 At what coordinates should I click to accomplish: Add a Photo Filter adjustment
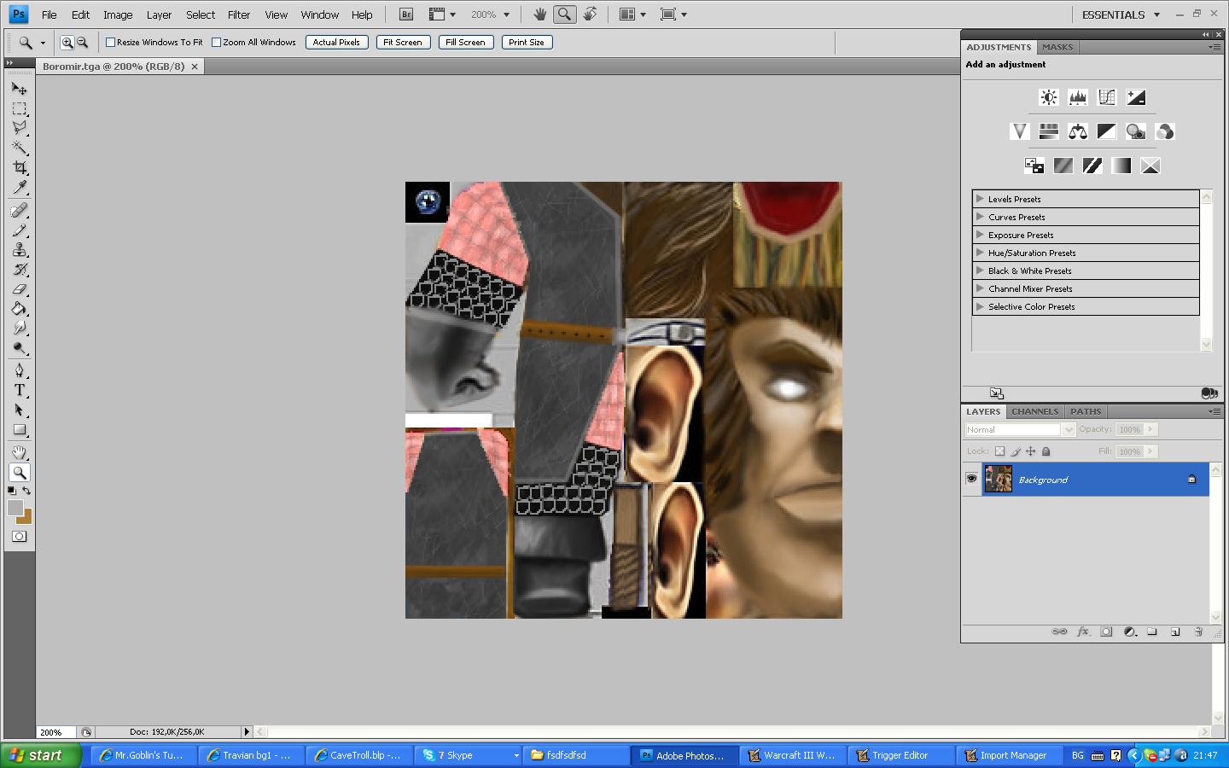[x=1136, y=131]
